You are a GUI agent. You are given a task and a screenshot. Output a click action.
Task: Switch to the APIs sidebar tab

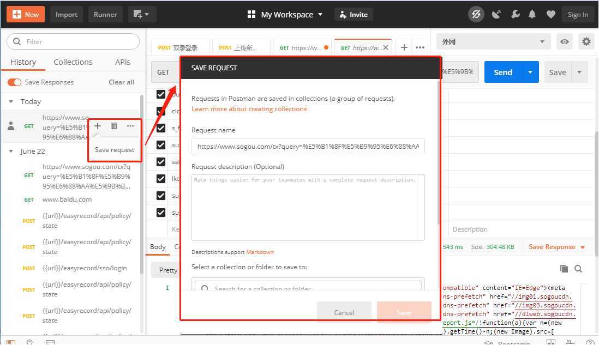tap(123, 62)
